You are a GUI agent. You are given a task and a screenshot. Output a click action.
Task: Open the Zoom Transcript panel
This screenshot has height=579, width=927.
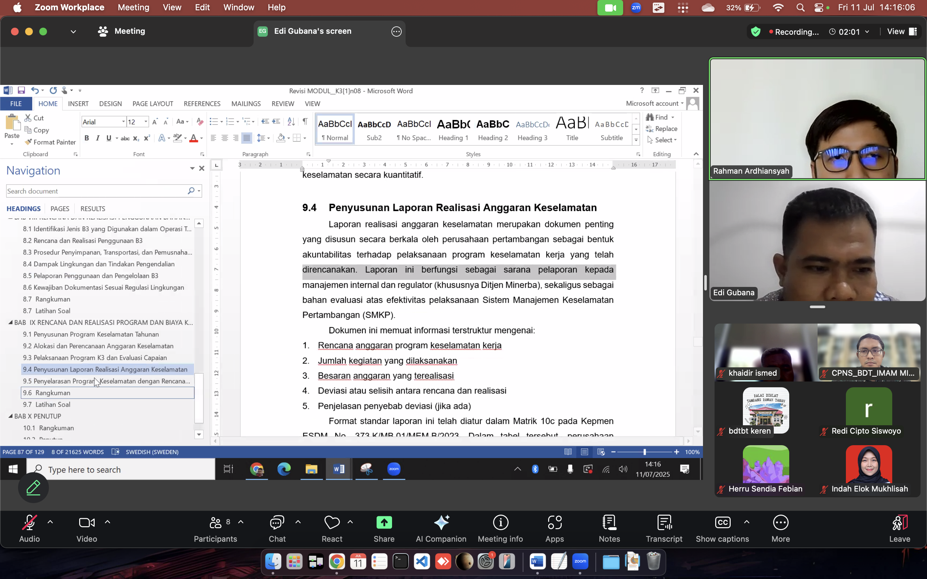pyautogui.click(x=664, y=528)
